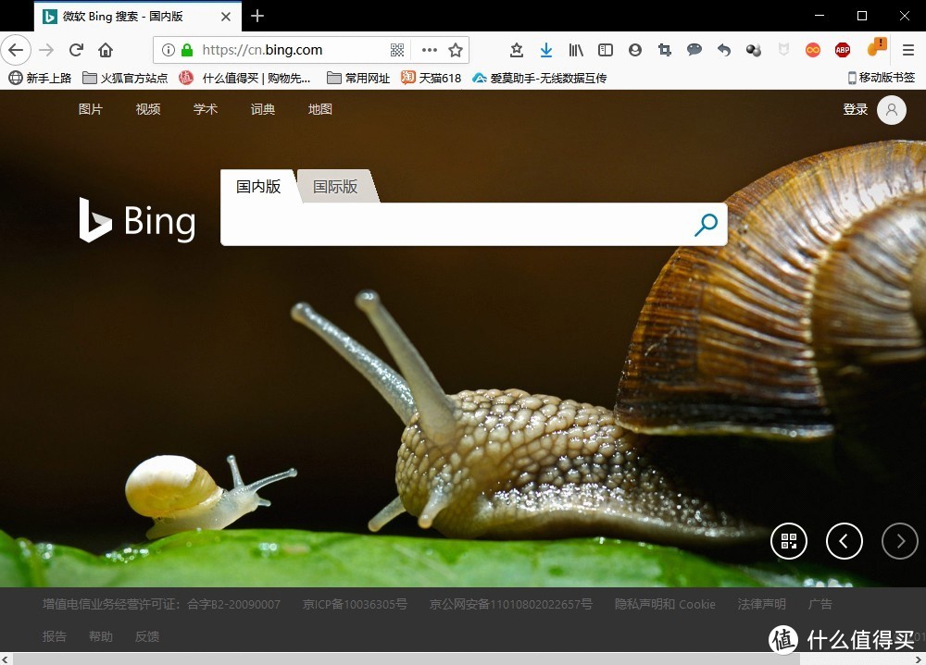Open the Firefox account toolbar icon
This screenshot has width=926, height=665.
[635, 50]
